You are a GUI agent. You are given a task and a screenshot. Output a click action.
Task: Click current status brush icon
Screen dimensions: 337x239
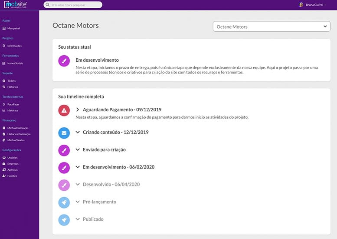[x=64, y=61]
